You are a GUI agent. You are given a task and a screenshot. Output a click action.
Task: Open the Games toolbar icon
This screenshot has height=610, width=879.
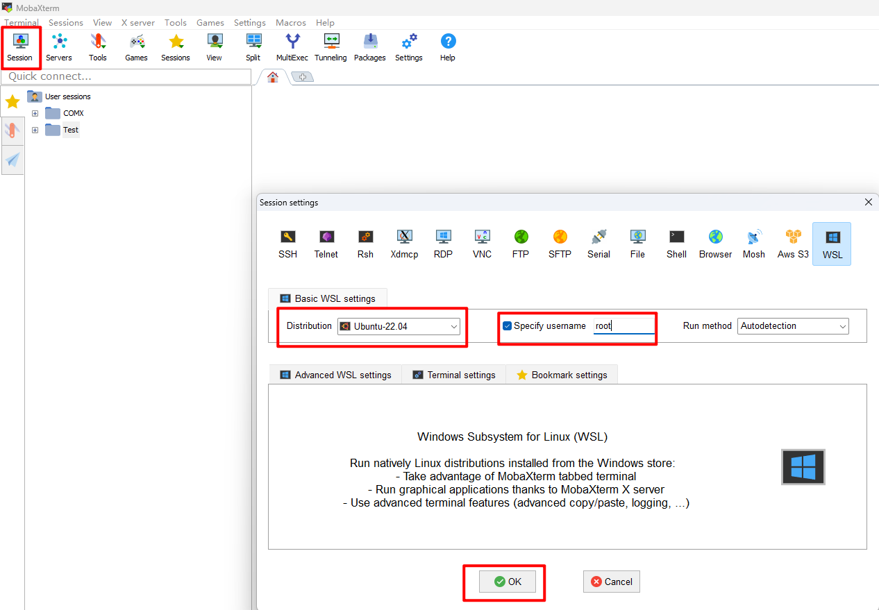[137, 47]
